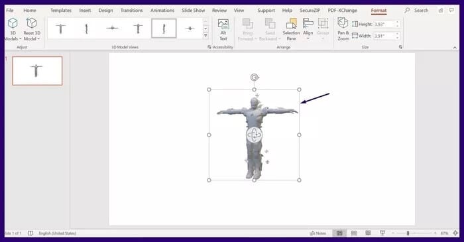Click the Share icon at top right
The image size is (464, 242).
441,11
